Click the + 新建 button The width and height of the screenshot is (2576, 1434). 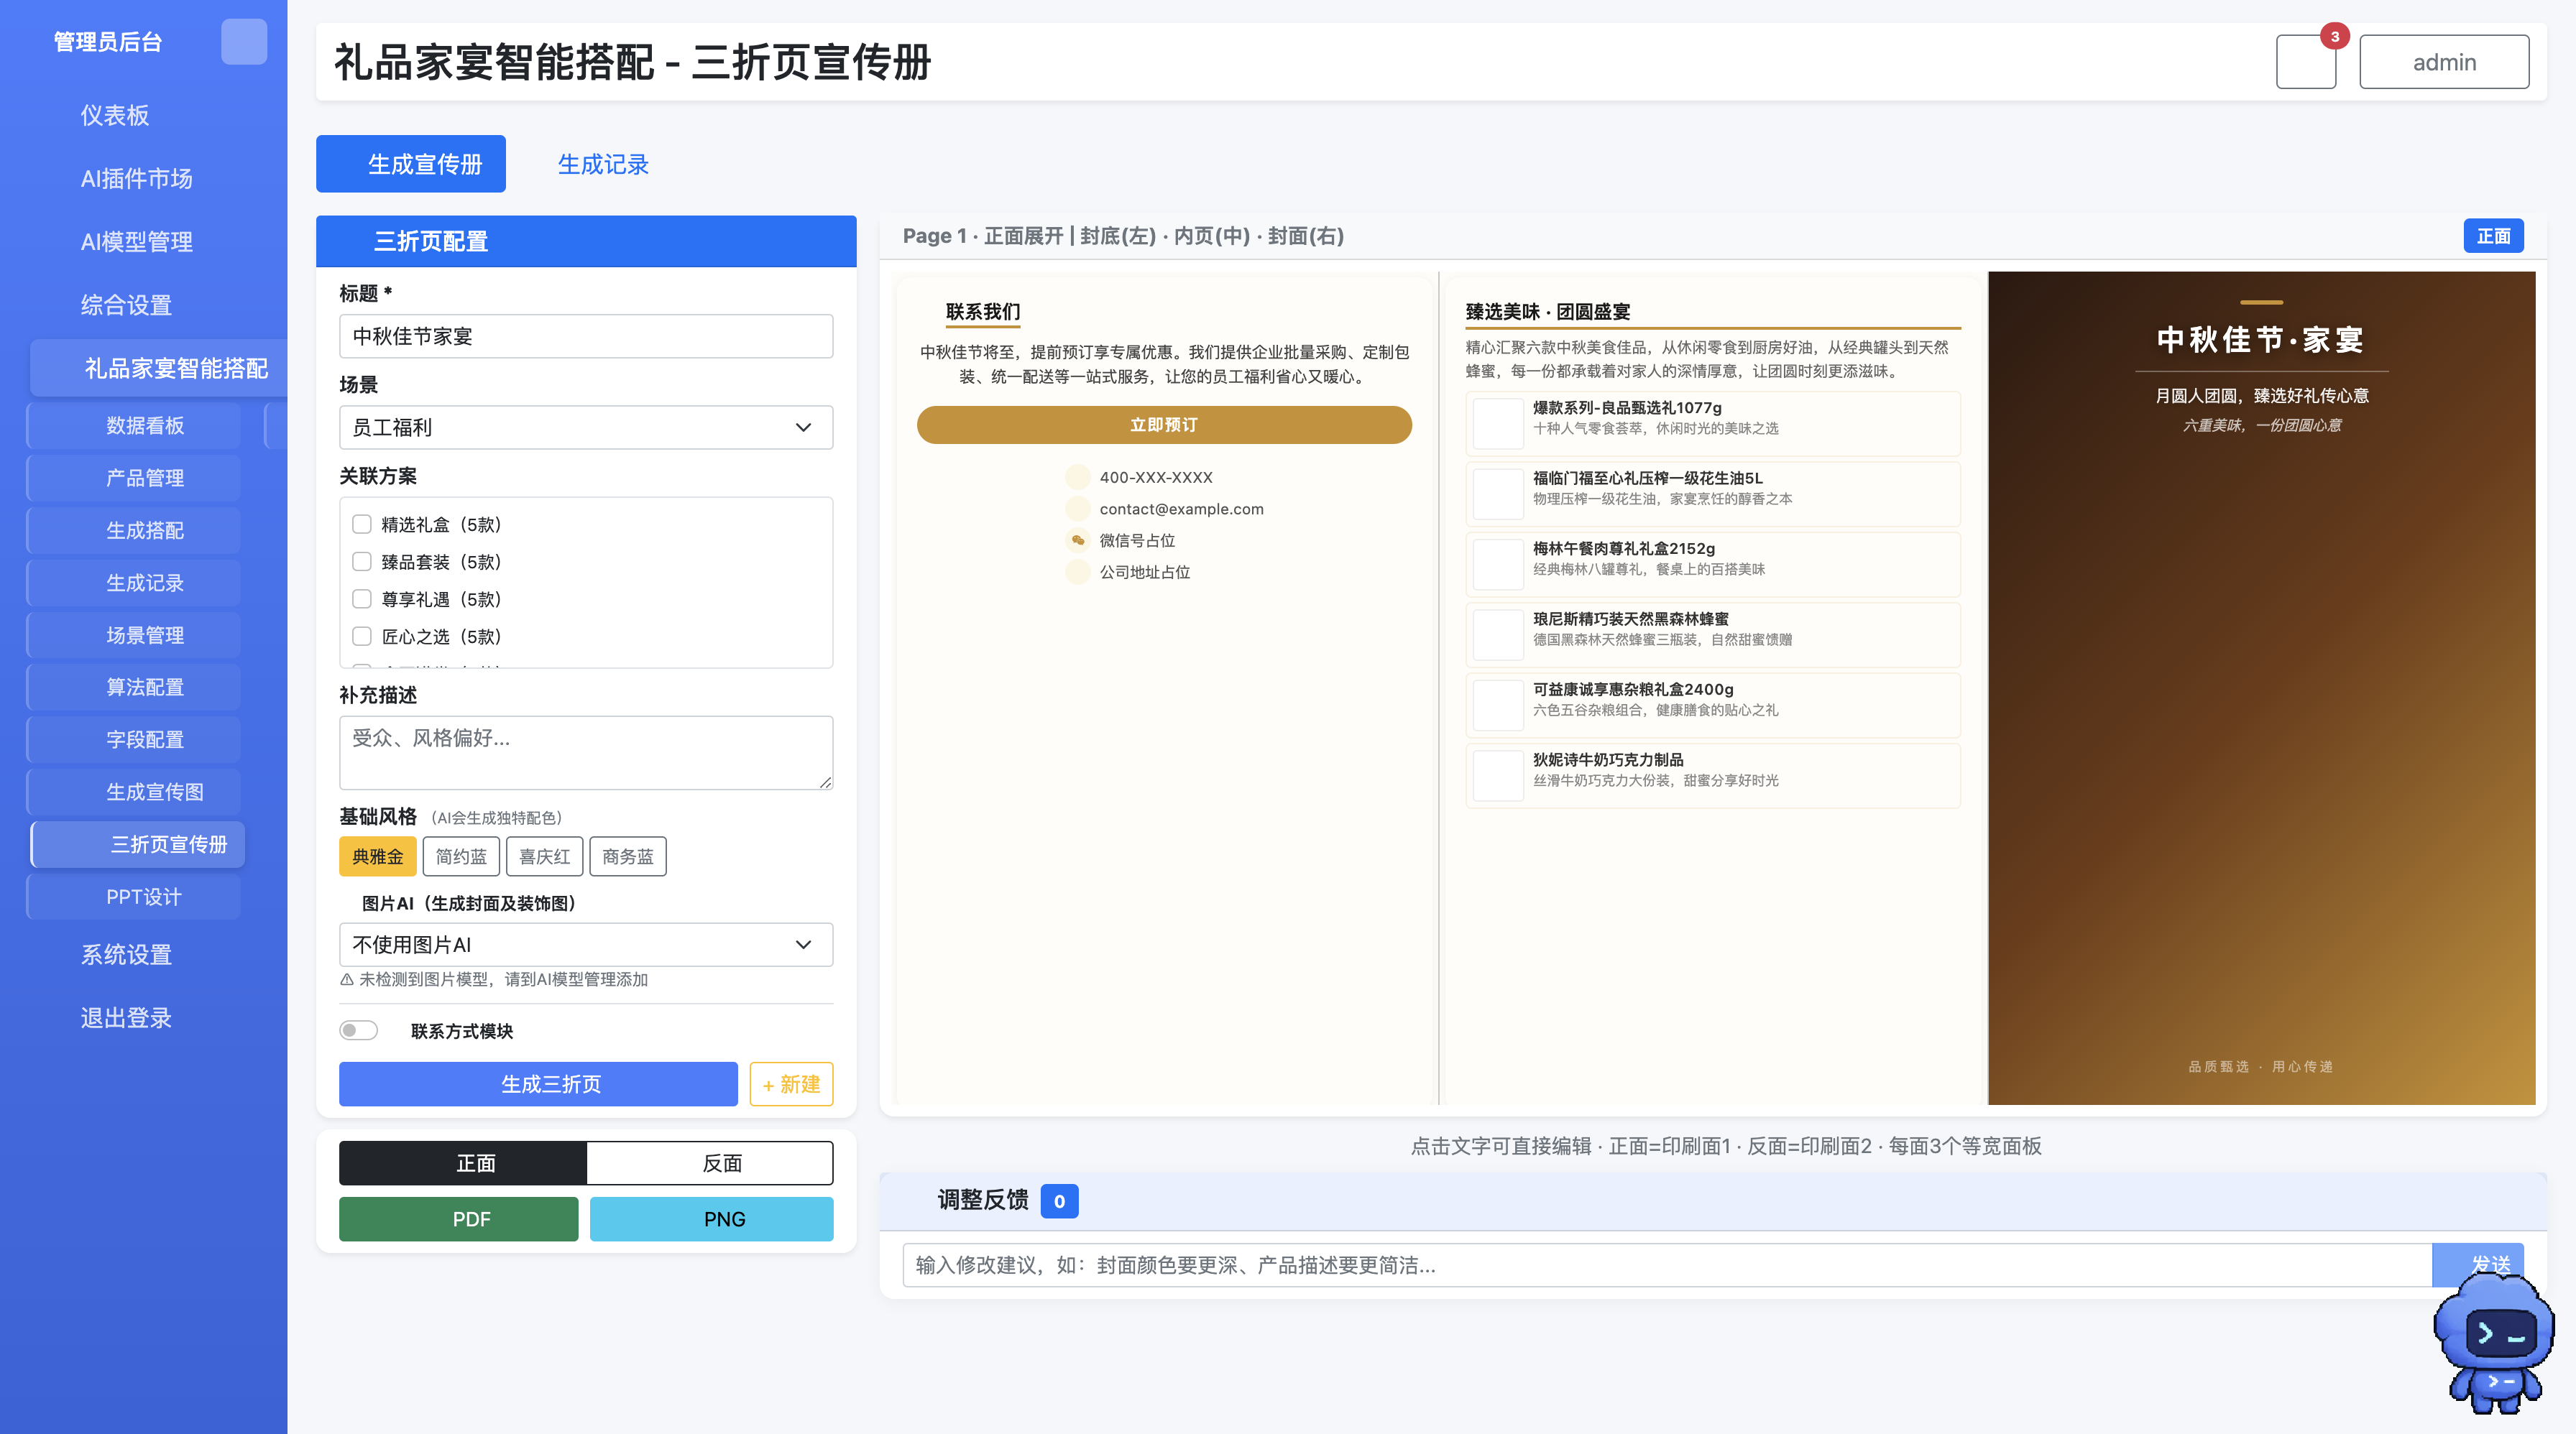[791, 1084]
